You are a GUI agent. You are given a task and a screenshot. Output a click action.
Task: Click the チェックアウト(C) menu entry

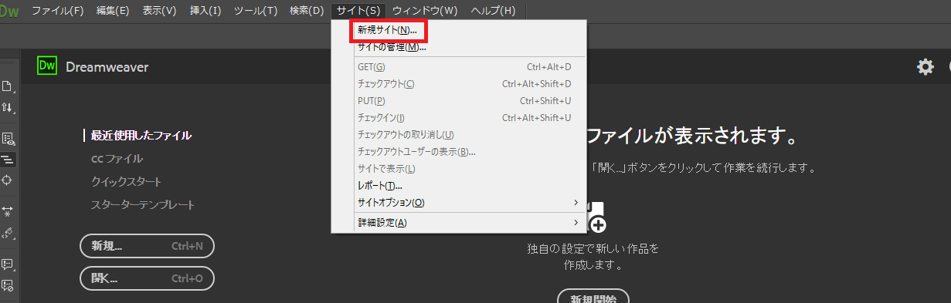coord(459,84)
